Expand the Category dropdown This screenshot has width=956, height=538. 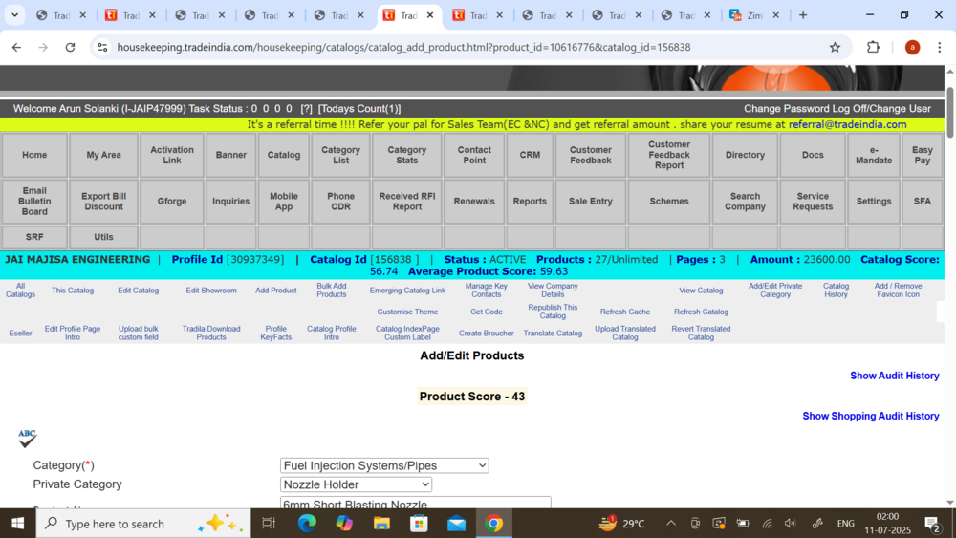384,465
